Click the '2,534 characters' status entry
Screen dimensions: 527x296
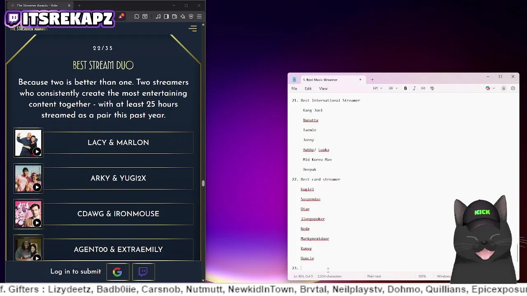[x=329, y=276]
